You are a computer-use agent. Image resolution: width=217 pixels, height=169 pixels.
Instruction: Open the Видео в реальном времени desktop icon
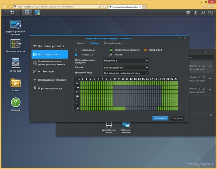[16, 27]
